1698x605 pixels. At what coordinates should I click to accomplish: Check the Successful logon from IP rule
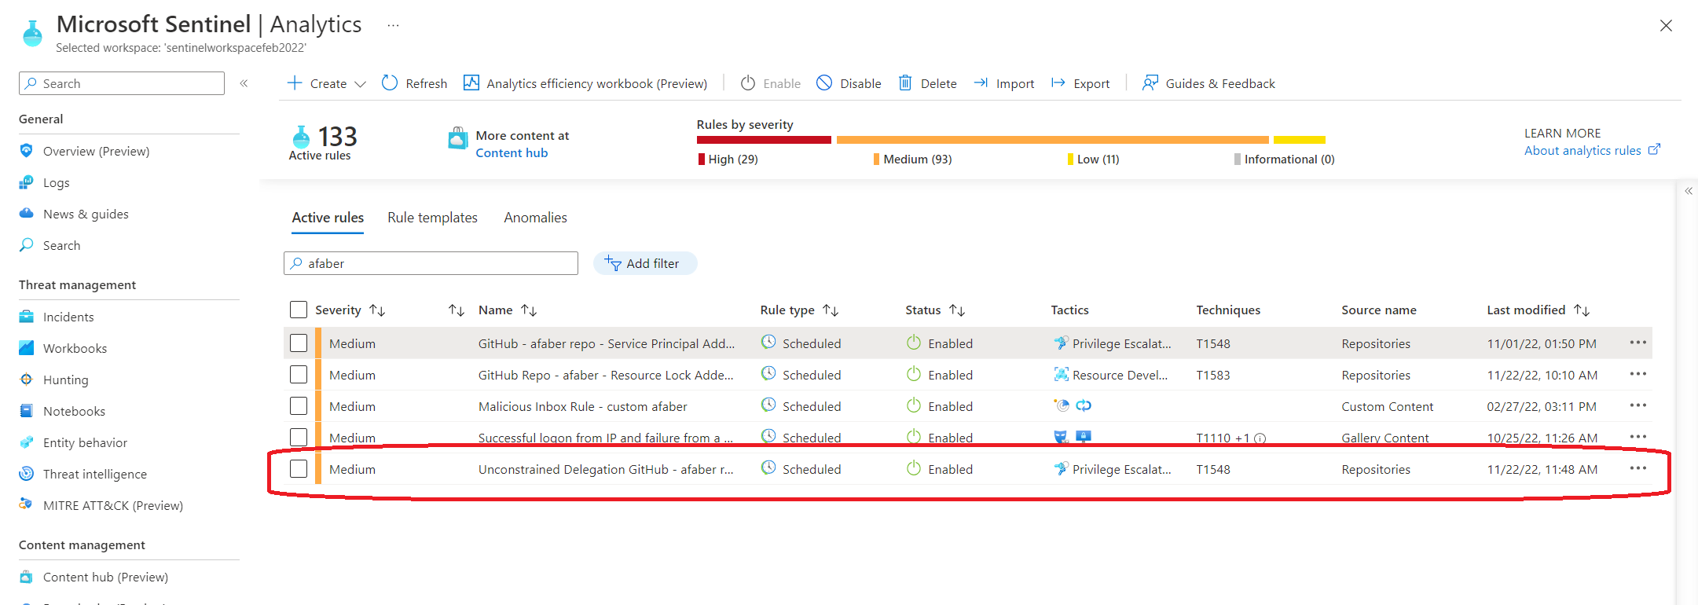point(299,437)
